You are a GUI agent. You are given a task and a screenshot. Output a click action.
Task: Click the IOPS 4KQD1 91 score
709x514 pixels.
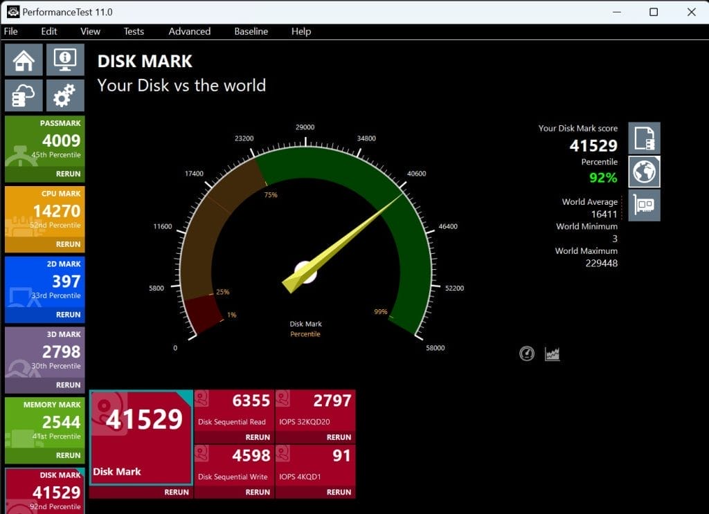(341, 455)
